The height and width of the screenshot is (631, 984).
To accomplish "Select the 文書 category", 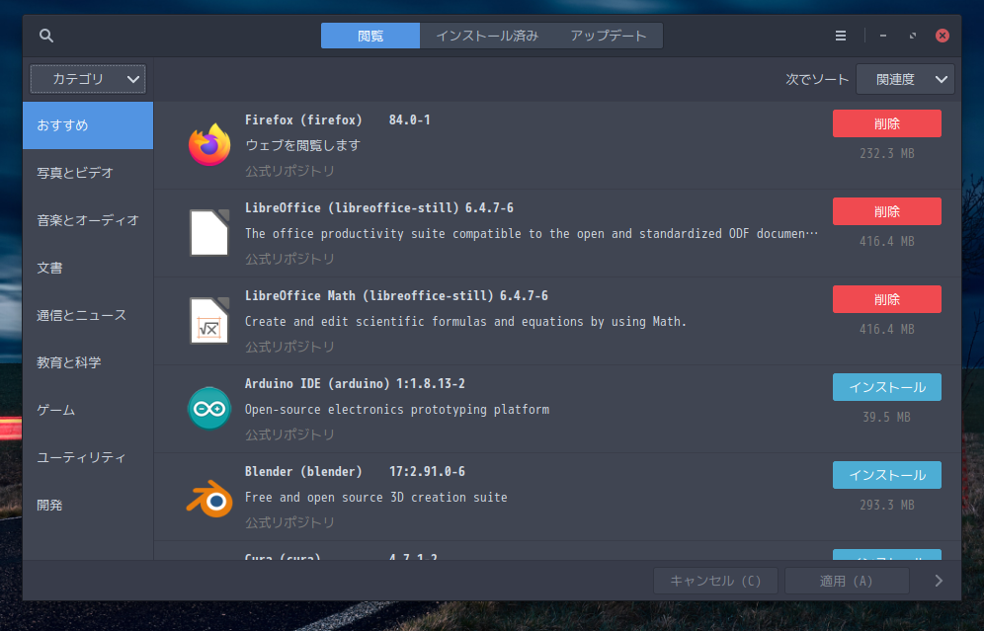I will (88, 268).
